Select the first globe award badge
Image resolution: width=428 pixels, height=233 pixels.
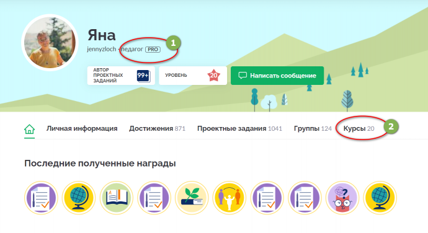79,198
